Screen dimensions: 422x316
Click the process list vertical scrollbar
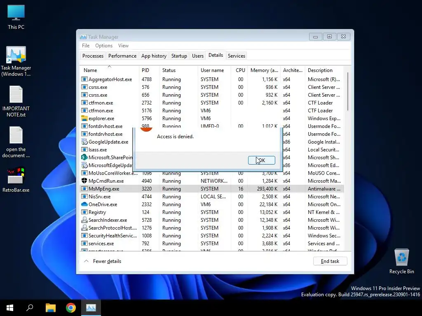coord(348,91)
